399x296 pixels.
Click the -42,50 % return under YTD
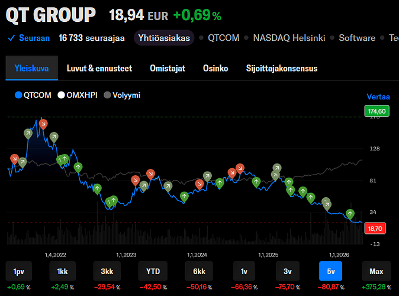pos(153,287)
